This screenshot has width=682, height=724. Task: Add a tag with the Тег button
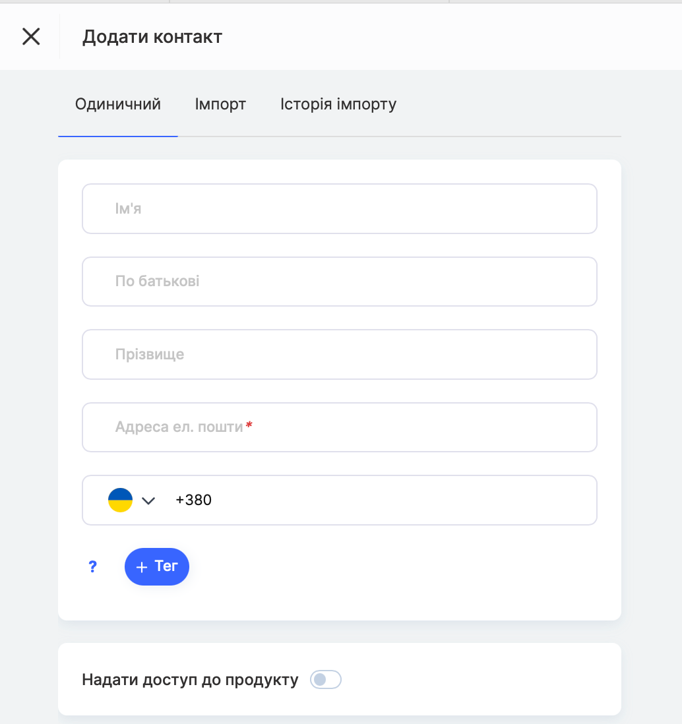point(157,566)
